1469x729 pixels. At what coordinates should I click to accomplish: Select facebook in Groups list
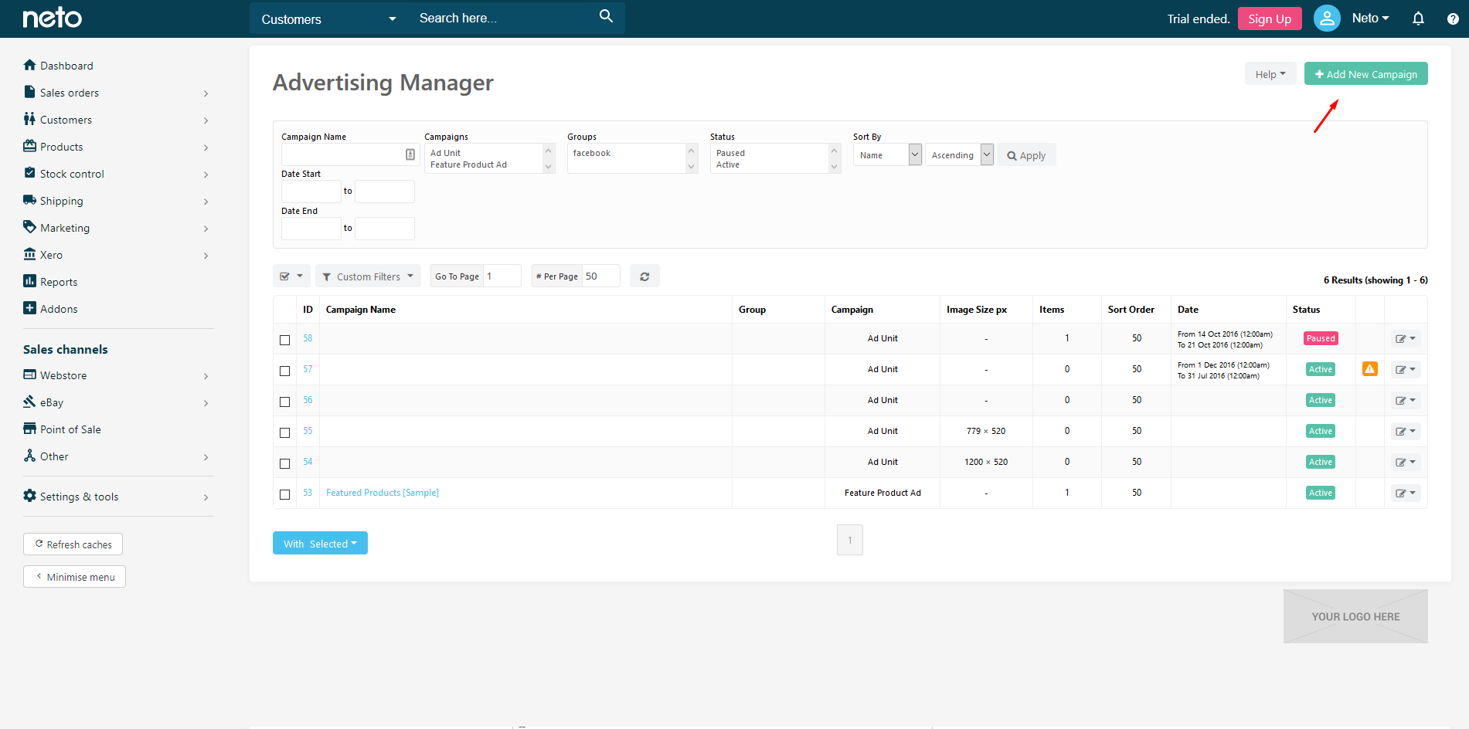[591, 153]
